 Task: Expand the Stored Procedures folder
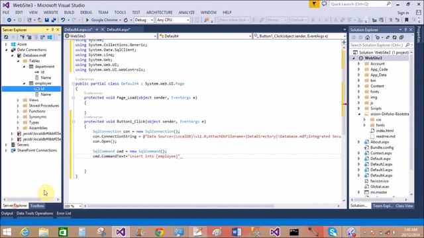click(x=18, y=106)
